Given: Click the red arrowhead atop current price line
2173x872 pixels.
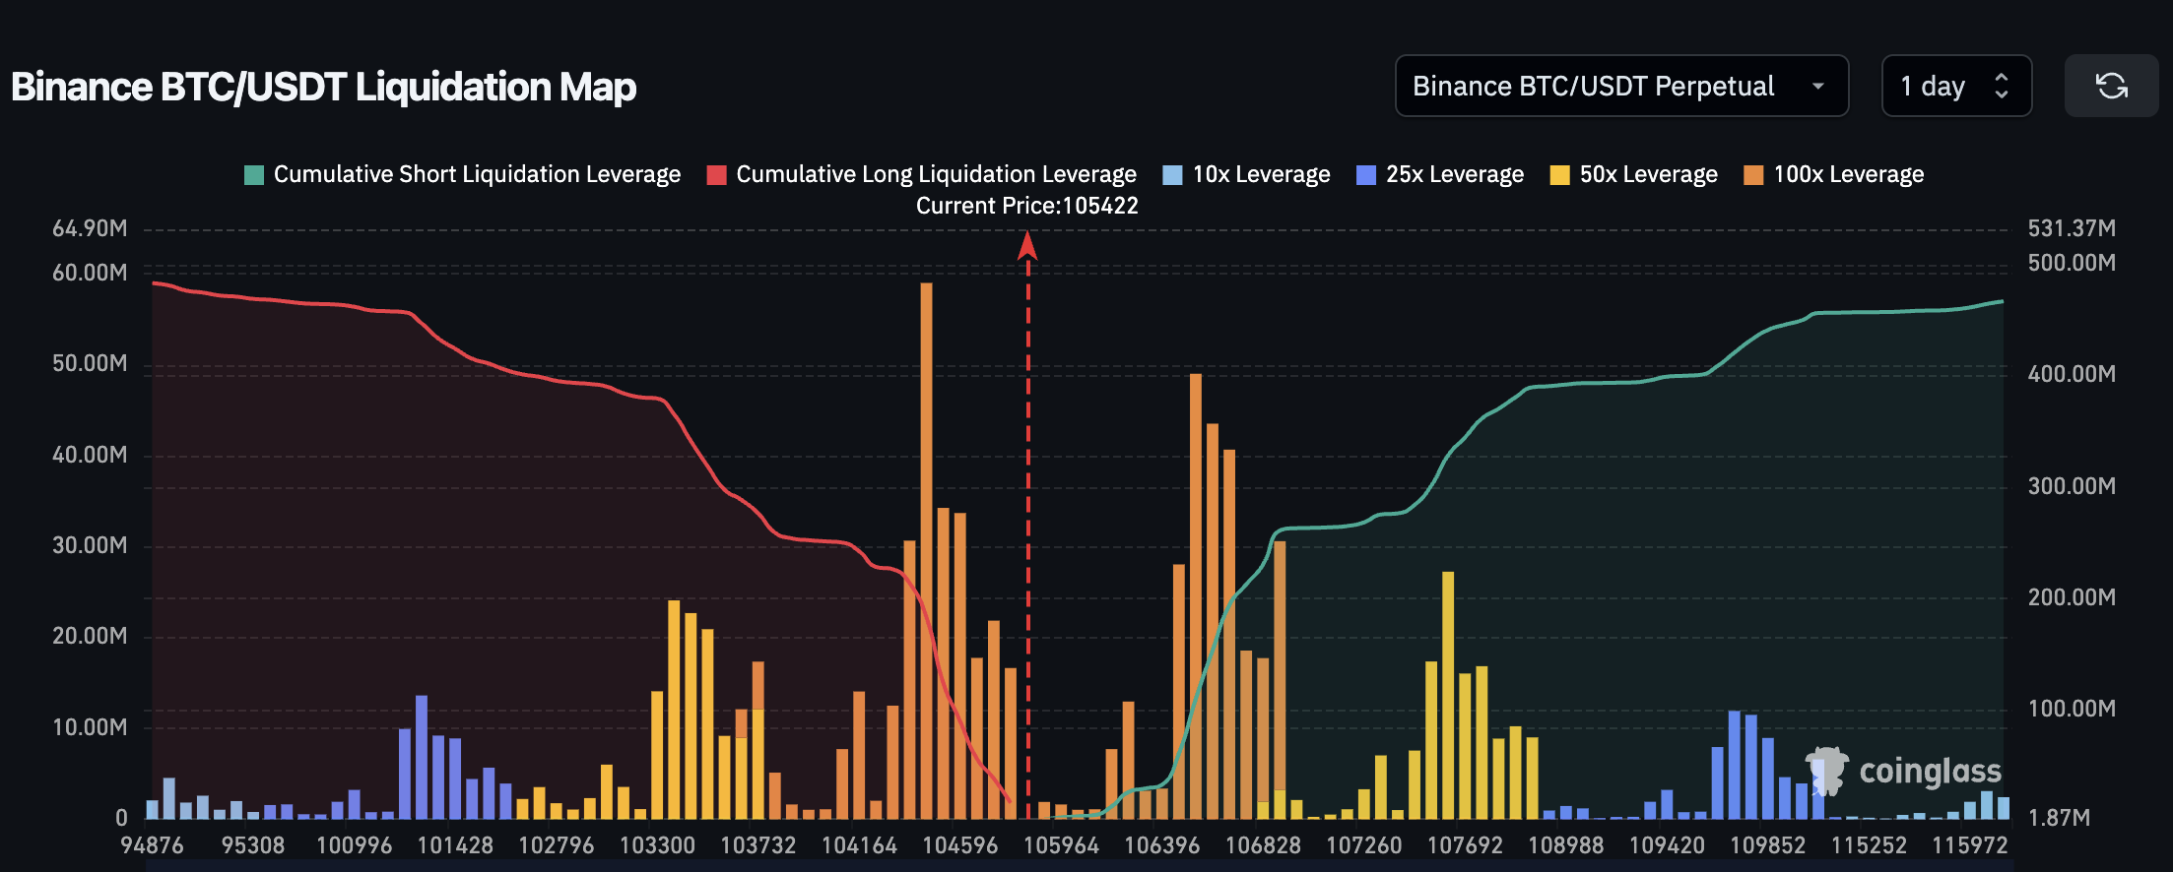Looking at the screenshot, I should 1027,244.
